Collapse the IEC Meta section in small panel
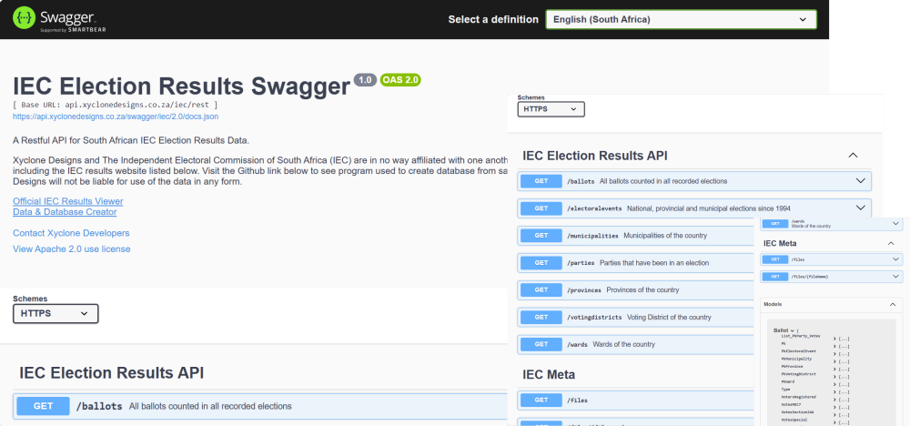 [891, 244]
